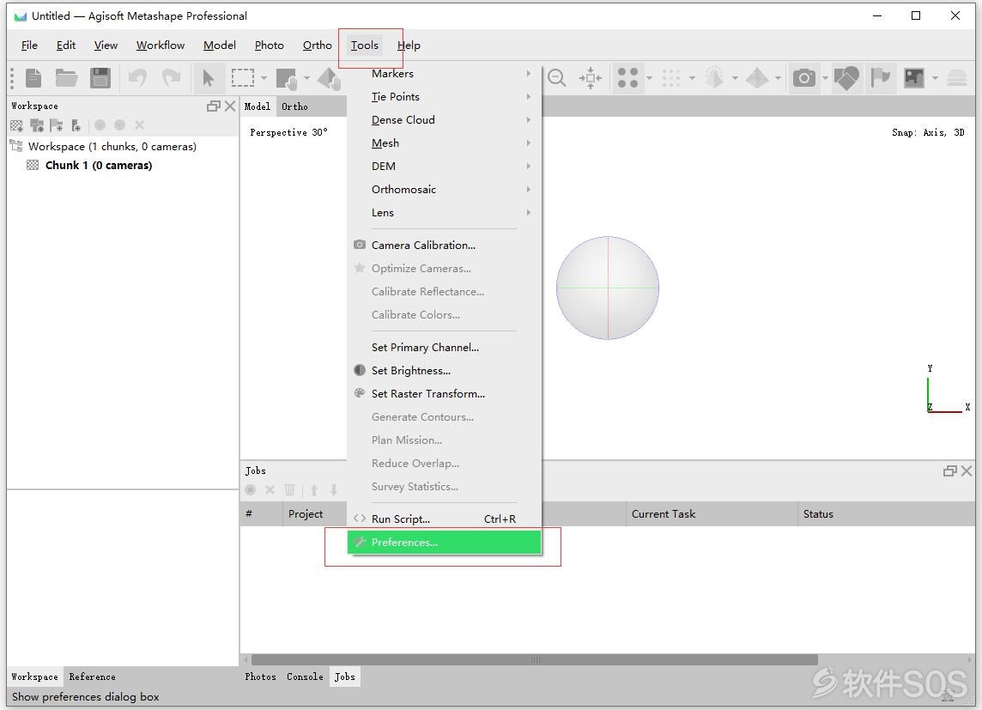Click the Add Marker icon in Workspace
Image resolution: width=982 pixels, height=710 pixels.
[x=57, y=126]
